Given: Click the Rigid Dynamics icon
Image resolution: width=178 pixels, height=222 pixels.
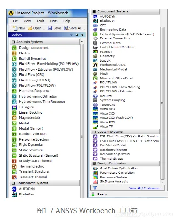Looking at the screenshot, I should (x=14, y=145).
